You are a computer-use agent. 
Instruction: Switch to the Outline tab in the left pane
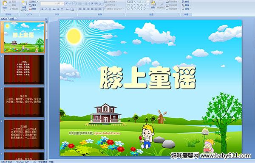pyautogui.click(x=12, y=19)
